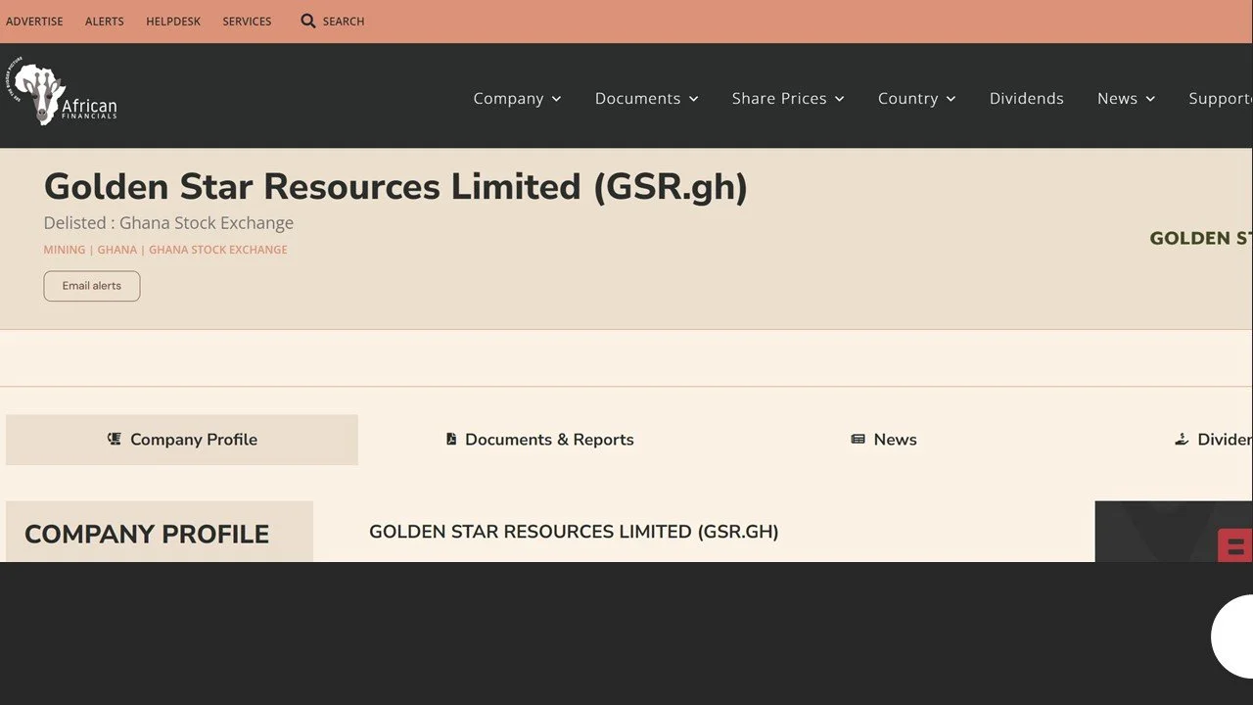The width and height of the screenshot is (1253, 705).
Task: Open the ALERTS link in top bar
Action: [105, 22]
